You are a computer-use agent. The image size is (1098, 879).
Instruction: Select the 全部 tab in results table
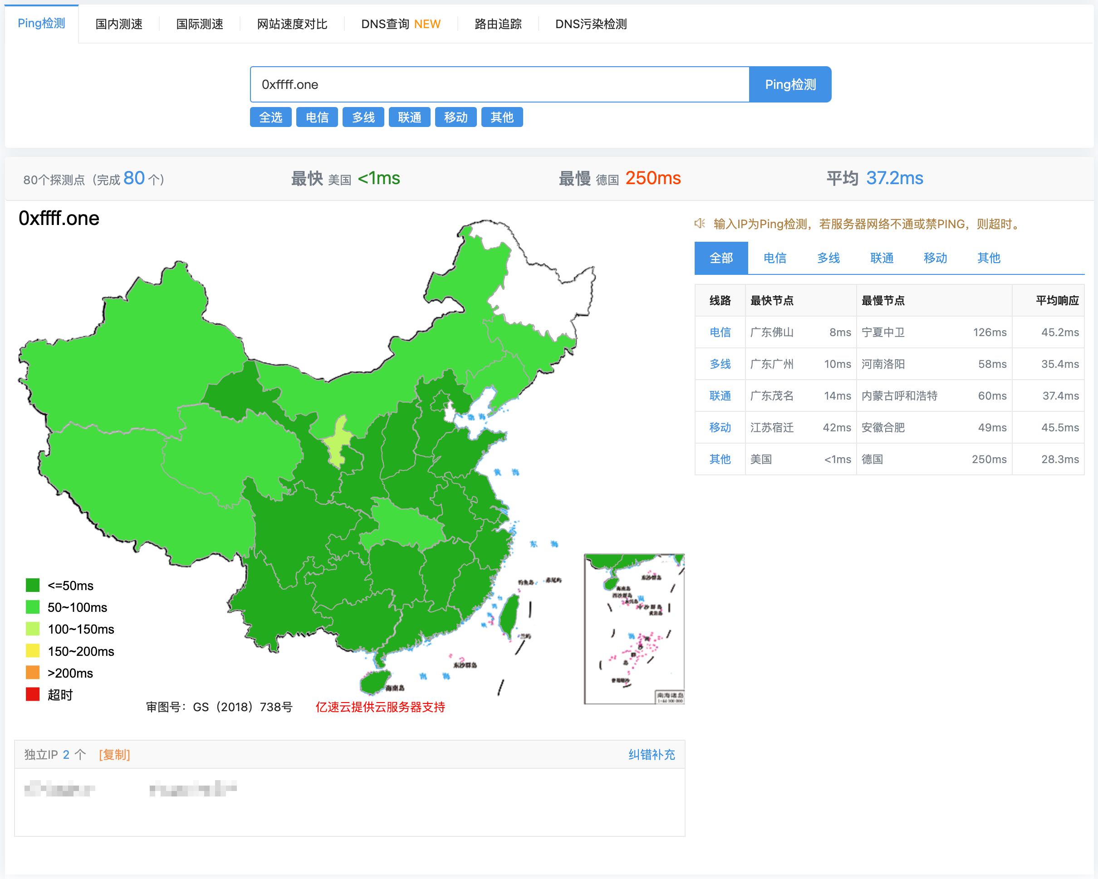point(721,258)
